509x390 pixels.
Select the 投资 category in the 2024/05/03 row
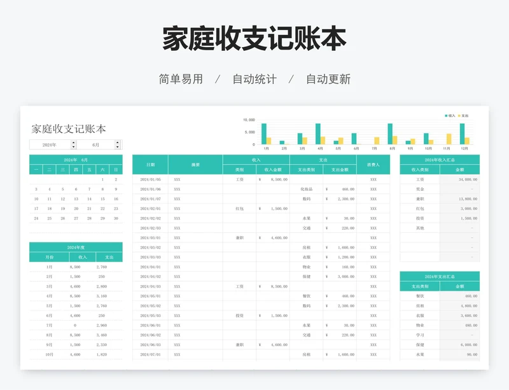(240, 316)
